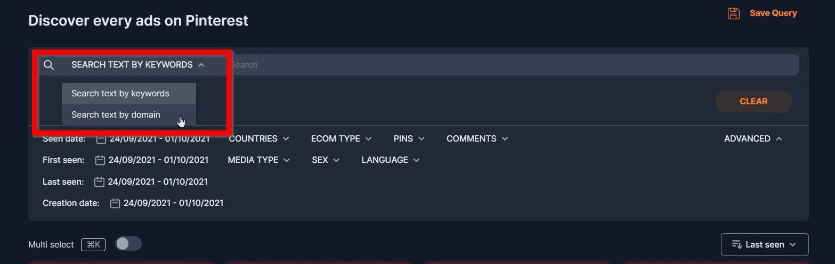This screenshot has width=835, height=264.
Task: Click the CLEAR button
Action: pyautogui.click(x=753, y=101)
